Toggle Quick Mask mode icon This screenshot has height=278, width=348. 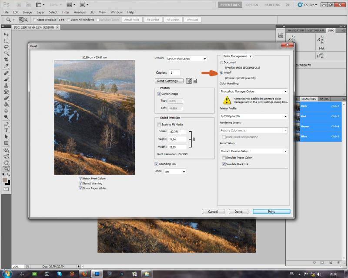coord(6,189)
